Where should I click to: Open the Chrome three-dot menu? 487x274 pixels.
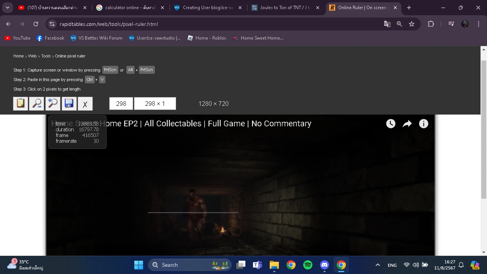(478, 24)
